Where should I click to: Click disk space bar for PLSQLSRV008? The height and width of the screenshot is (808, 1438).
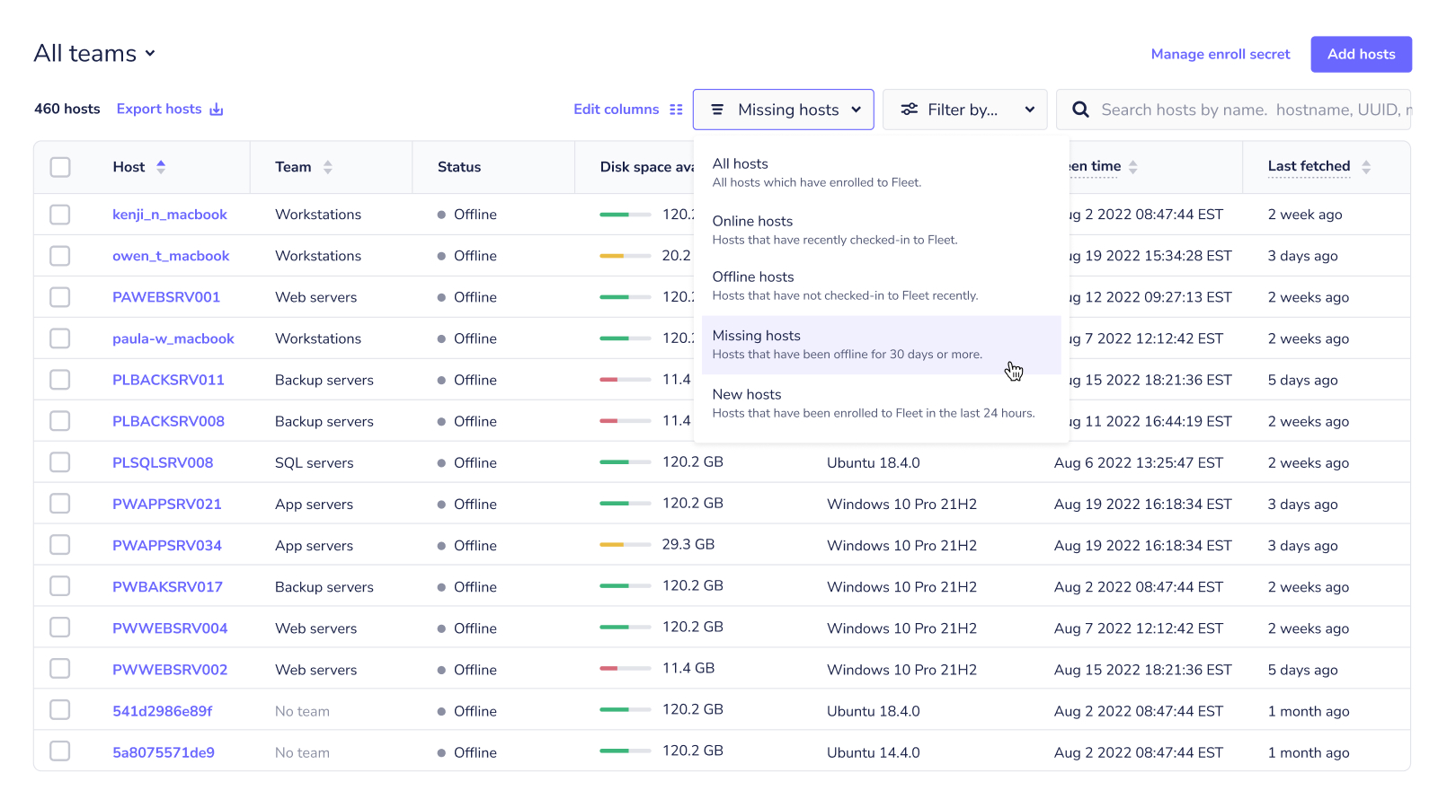coord(626,462)
